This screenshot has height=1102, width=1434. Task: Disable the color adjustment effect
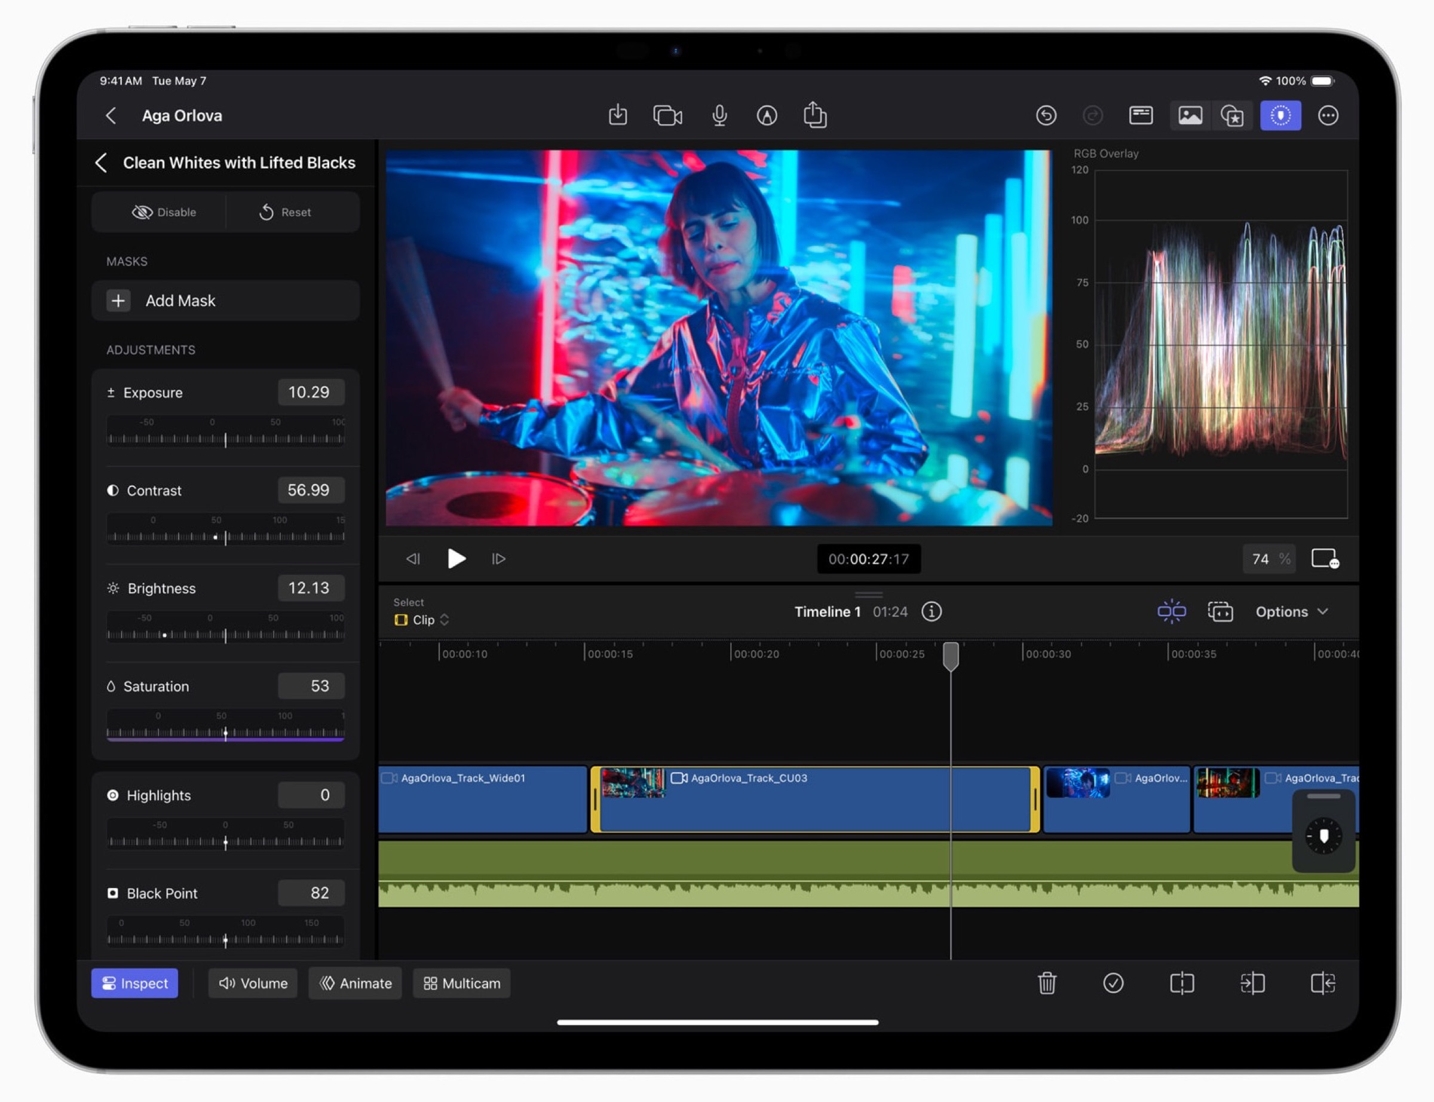pyautogui.click(x=163, y=212)
